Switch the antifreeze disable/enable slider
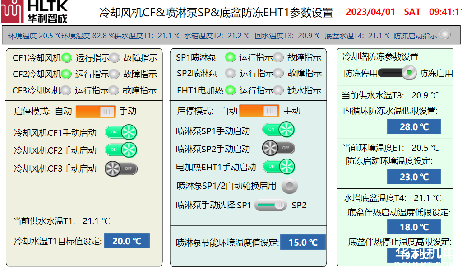 tap(397, 73)
